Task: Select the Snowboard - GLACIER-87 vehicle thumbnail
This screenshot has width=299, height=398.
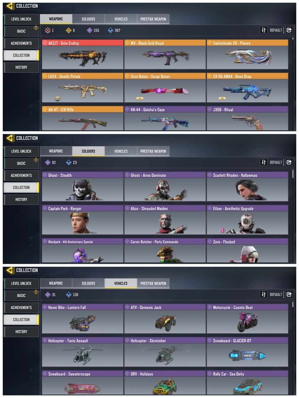Action: click(x=248, y=355)
